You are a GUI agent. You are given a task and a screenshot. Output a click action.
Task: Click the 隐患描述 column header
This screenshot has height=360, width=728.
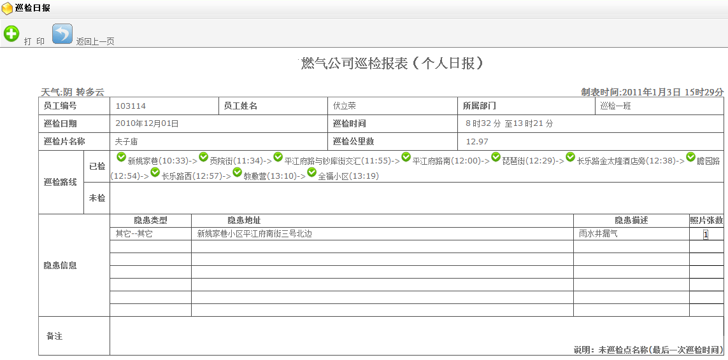click(631, 220)
